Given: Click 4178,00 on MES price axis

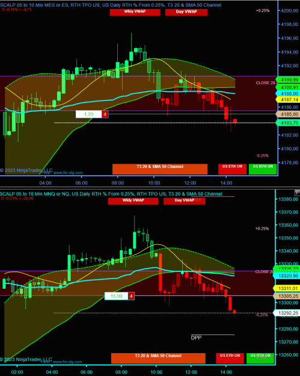Looking at the screenshot, I should click(x=289, y=162).
